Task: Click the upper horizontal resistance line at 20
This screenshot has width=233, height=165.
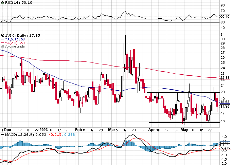Action: [183, 92]
